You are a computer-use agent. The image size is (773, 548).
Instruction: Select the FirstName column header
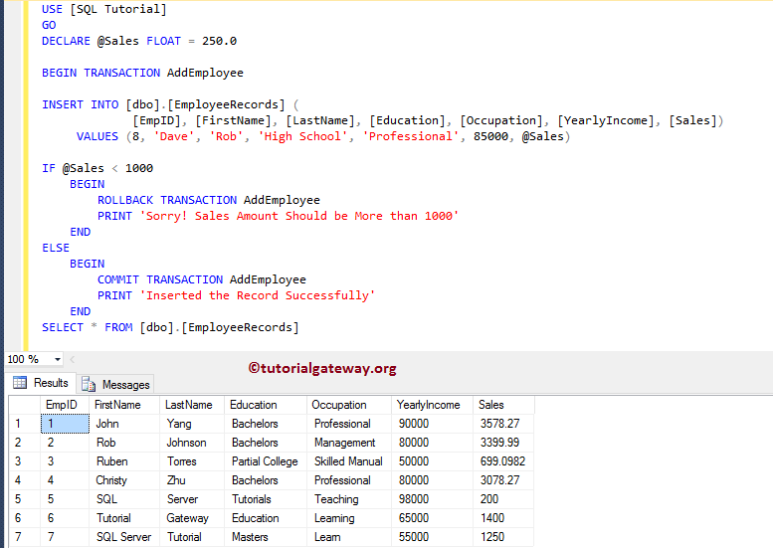tap(123, 405)
